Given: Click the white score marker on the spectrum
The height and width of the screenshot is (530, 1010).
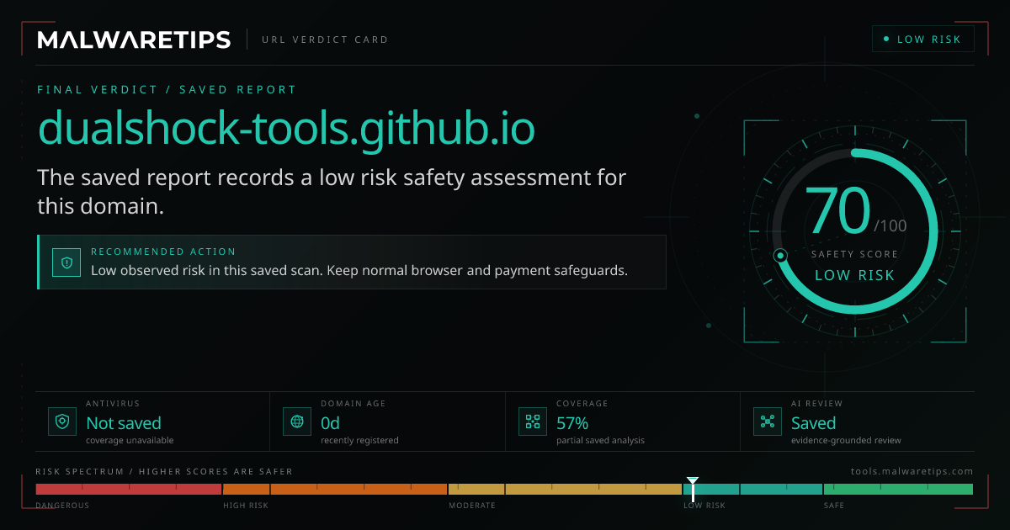Looking at the screenshot, I should pos(693,488).
